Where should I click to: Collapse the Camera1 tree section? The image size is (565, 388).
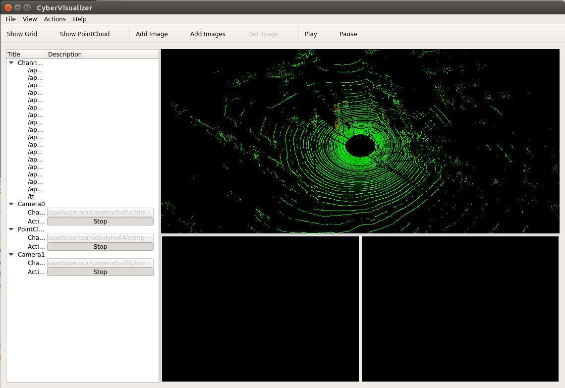click(x=11, y=254)
